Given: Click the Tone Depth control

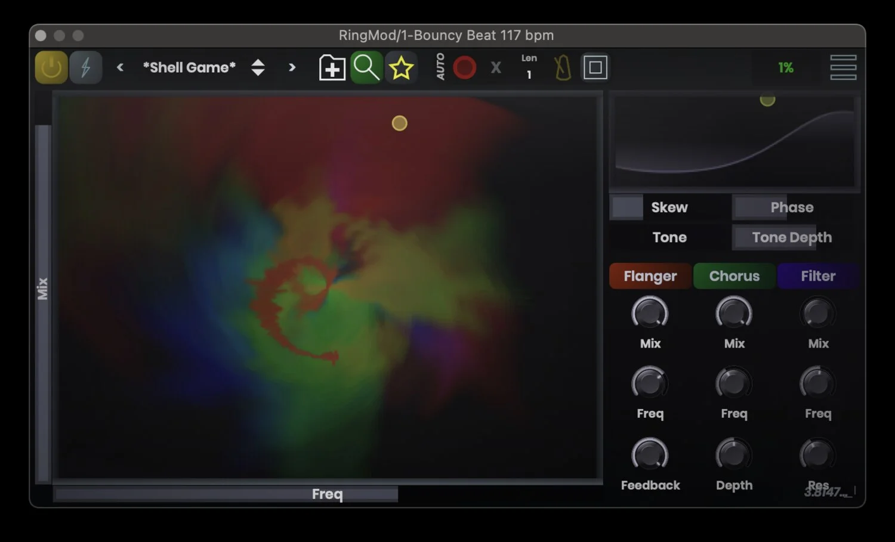Looking at the screenshot, I should 791,237.
